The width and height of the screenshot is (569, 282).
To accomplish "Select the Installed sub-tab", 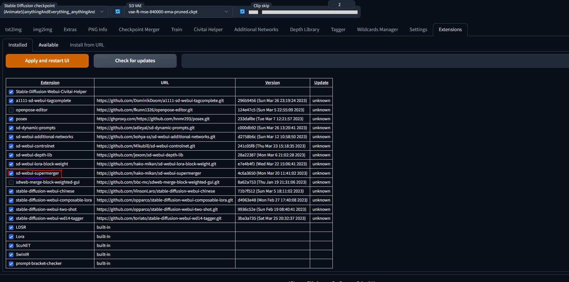I will [x=18, y=45].
